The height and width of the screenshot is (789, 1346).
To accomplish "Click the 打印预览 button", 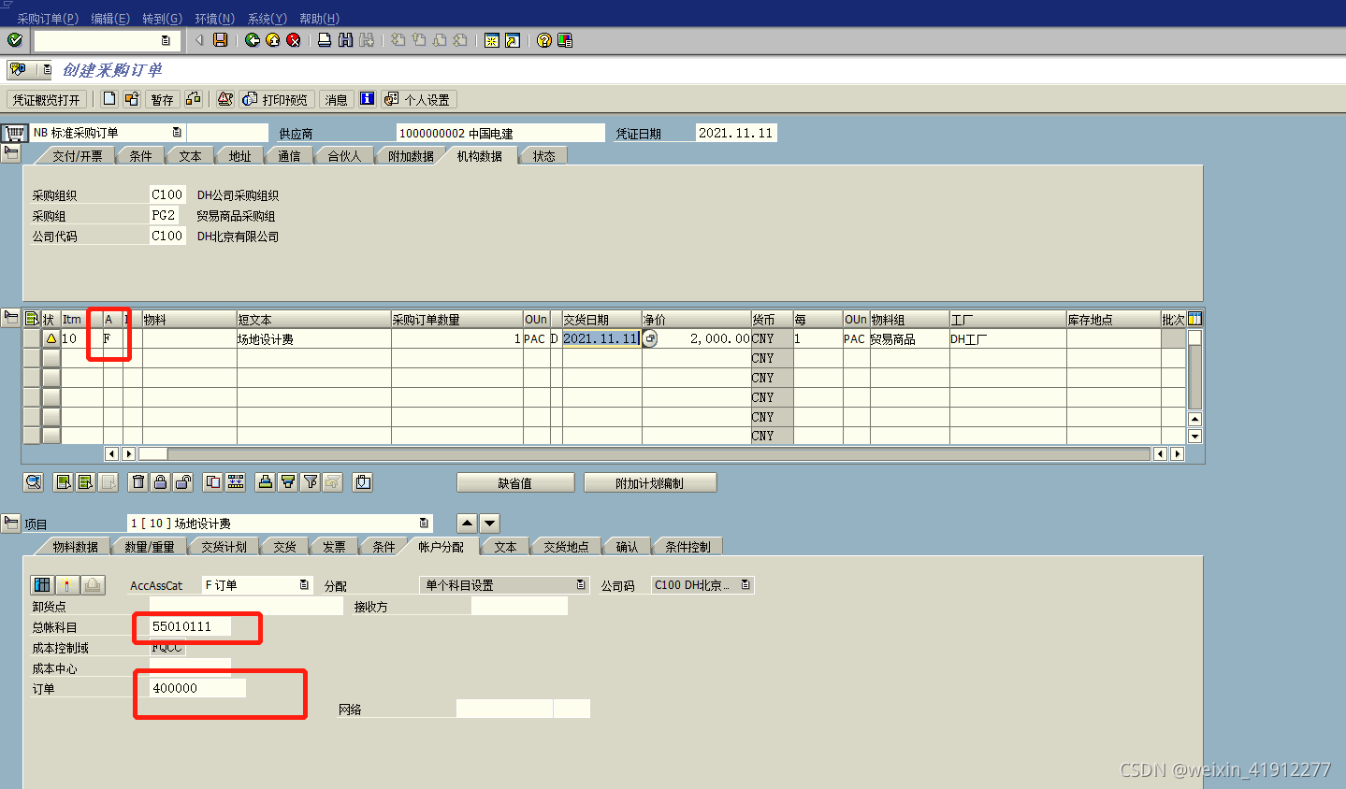I will pyautogui.click(x=276, y=100).
